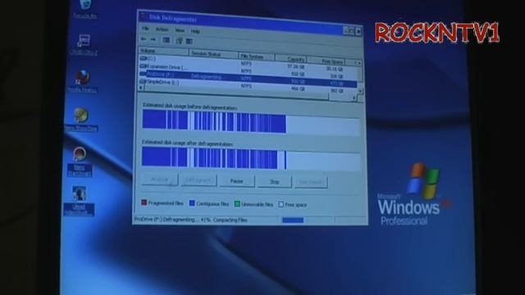Click the drive icon beside Expansion Drive

pos(143,66)
